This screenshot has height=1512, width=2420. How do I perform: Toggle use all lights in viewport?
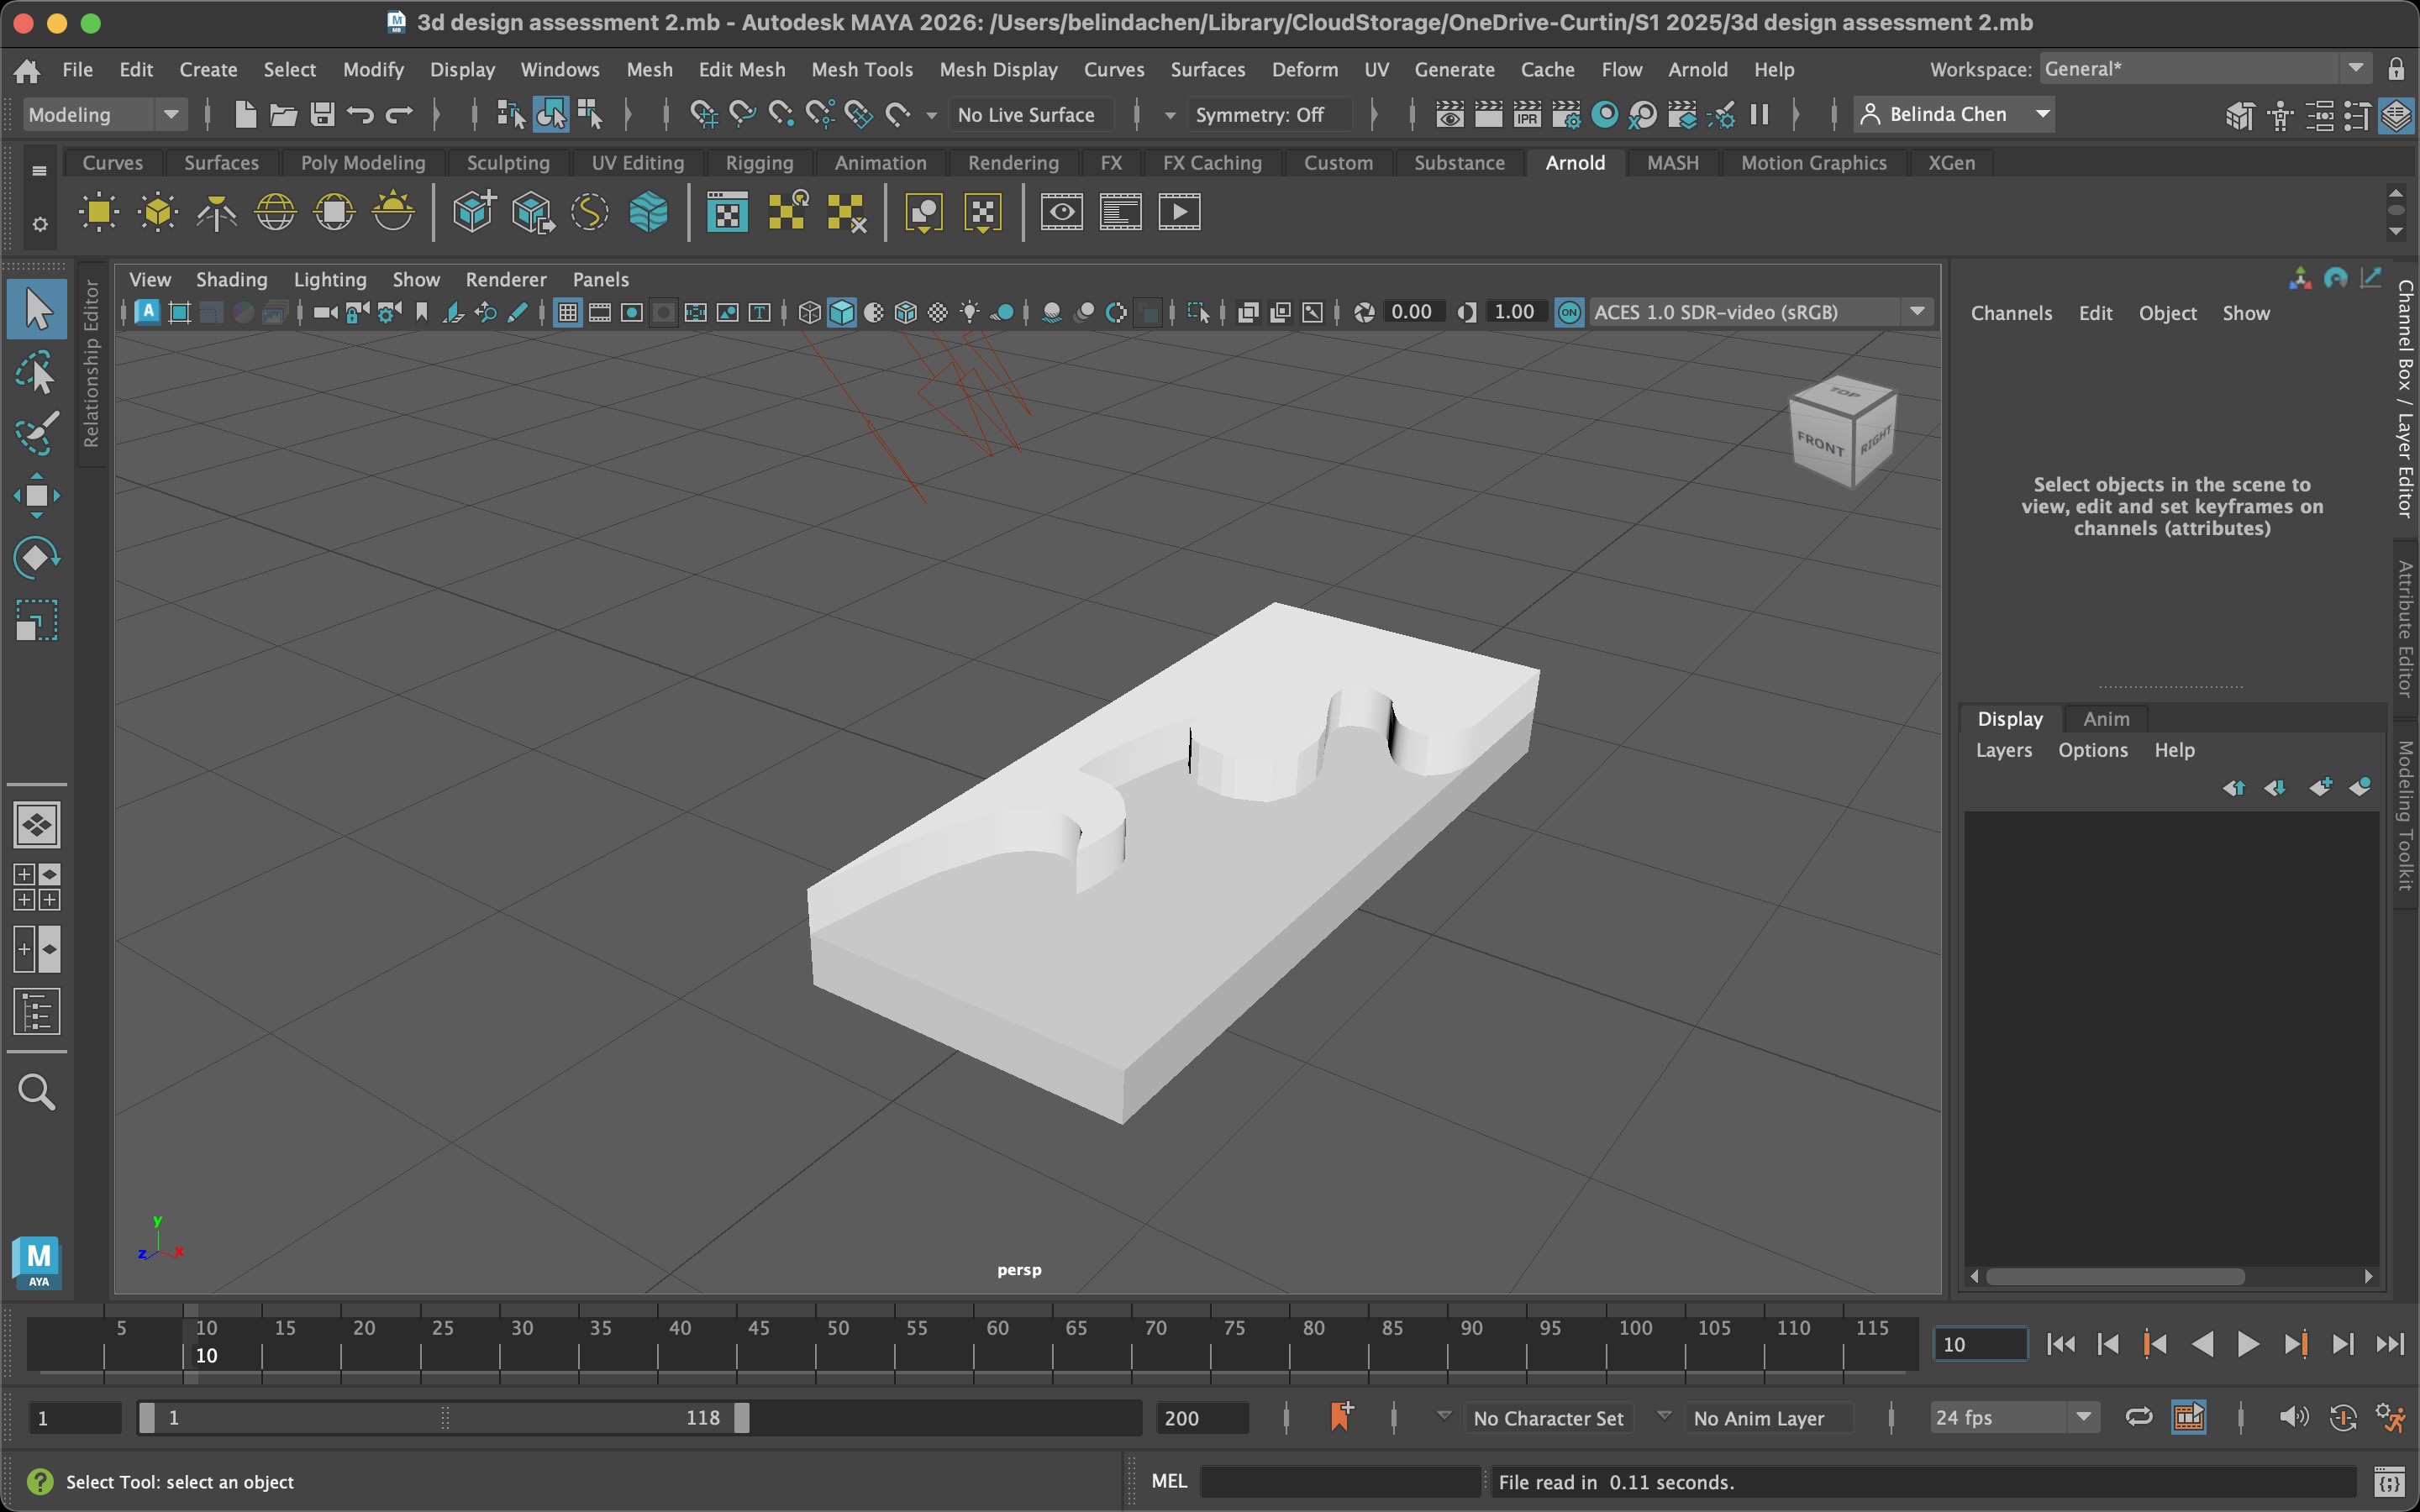pyautogui.click(x=969, y=313)
